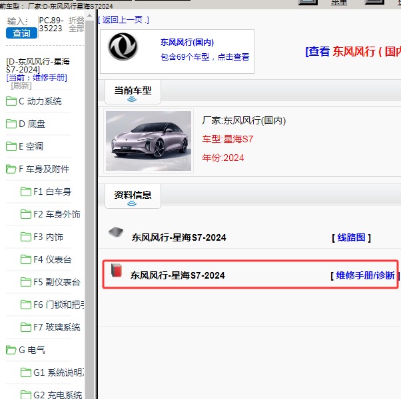Image resolution: width=401 pixels, height=399 pixels.
Task: Open the G2 充电系统 folder
Action: coord(51,394)
